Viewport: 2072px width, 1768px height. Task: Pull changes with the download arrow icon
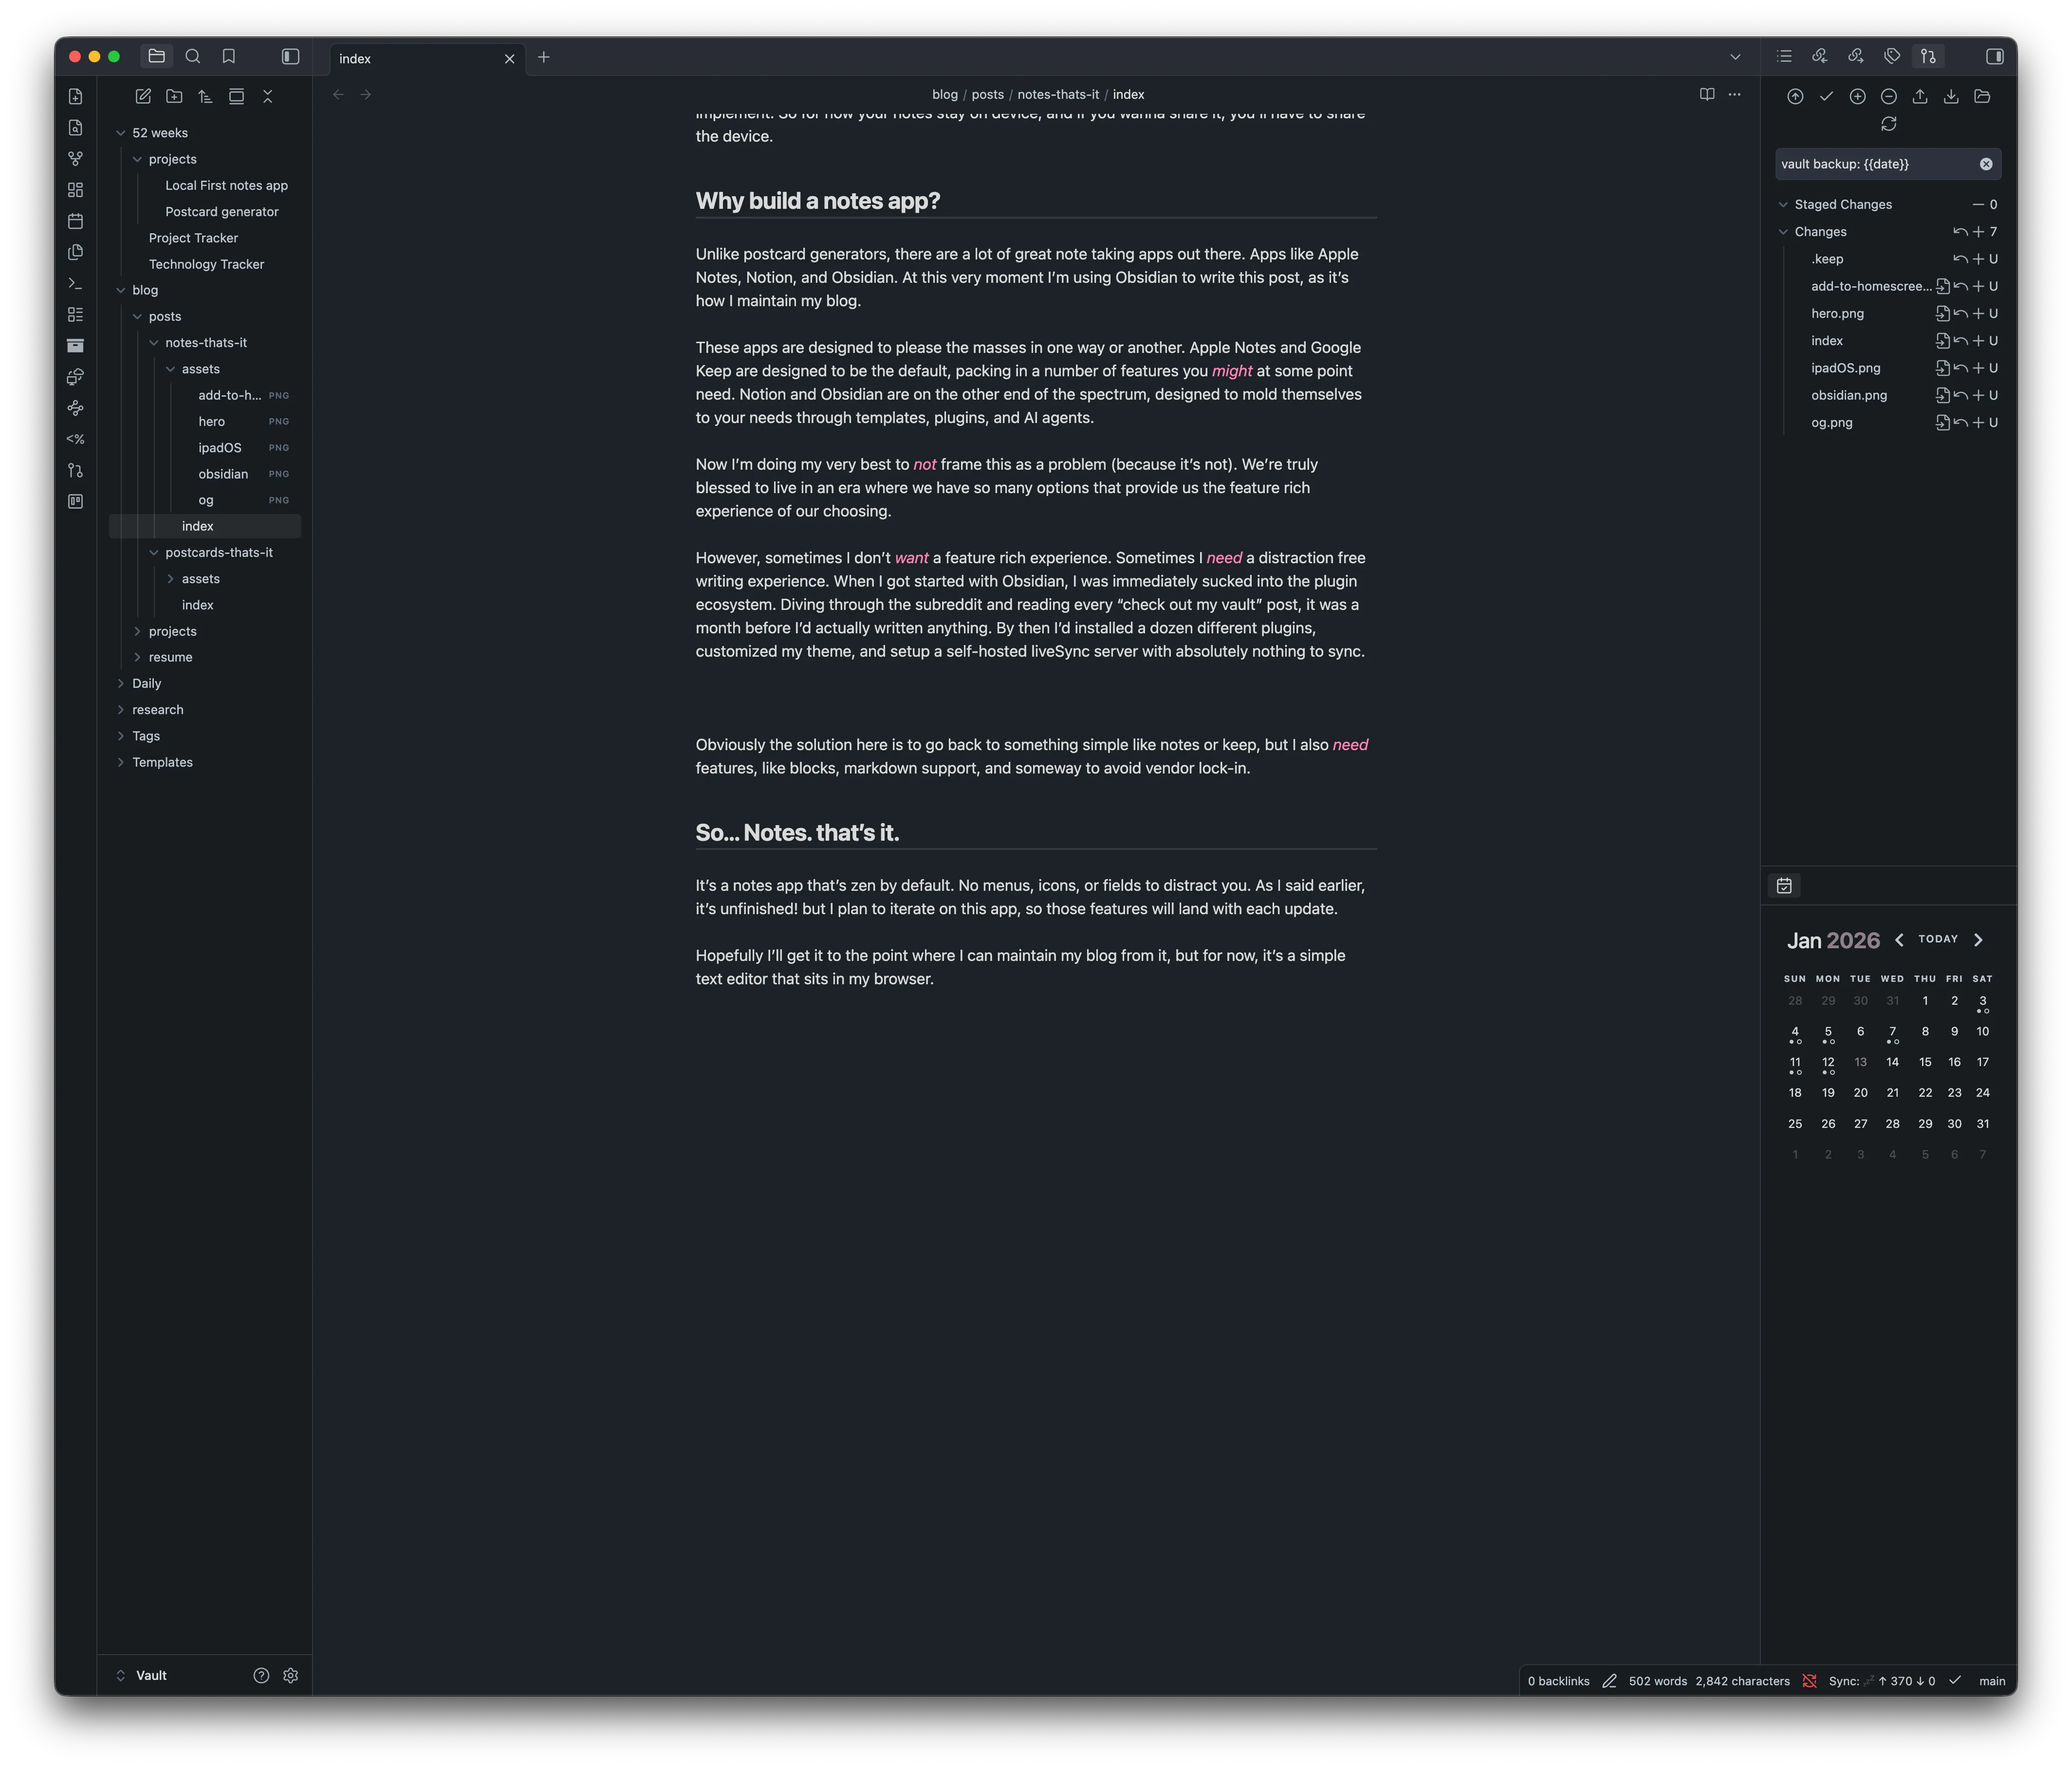tap(1950, 96)
